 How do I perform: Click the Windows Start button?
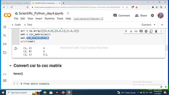point(3,93)
